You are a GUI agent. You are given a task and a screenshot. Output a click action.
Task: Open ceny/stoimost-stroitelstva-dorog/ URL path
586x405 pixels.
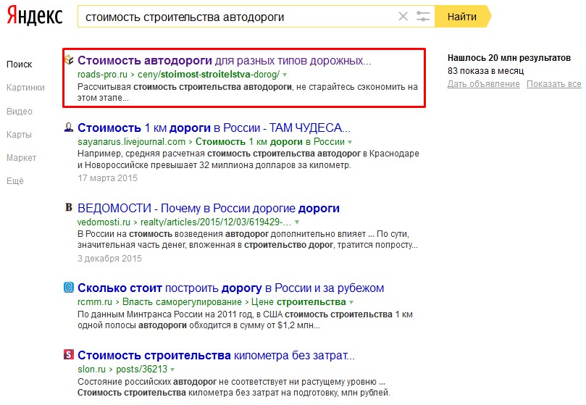(x=209, y=75)
